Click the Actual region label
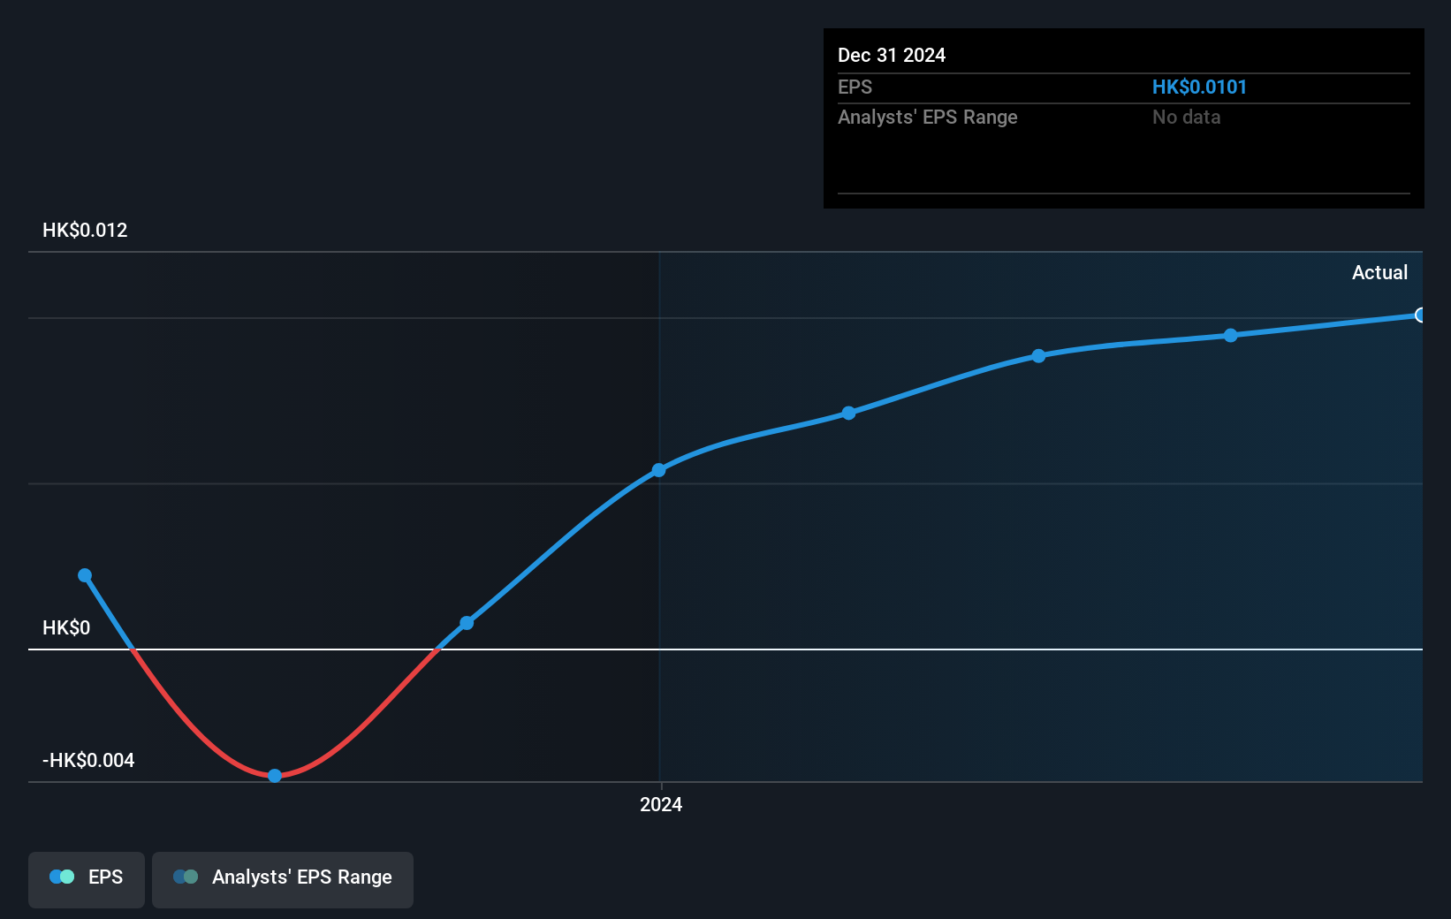 coord(1379,272)
